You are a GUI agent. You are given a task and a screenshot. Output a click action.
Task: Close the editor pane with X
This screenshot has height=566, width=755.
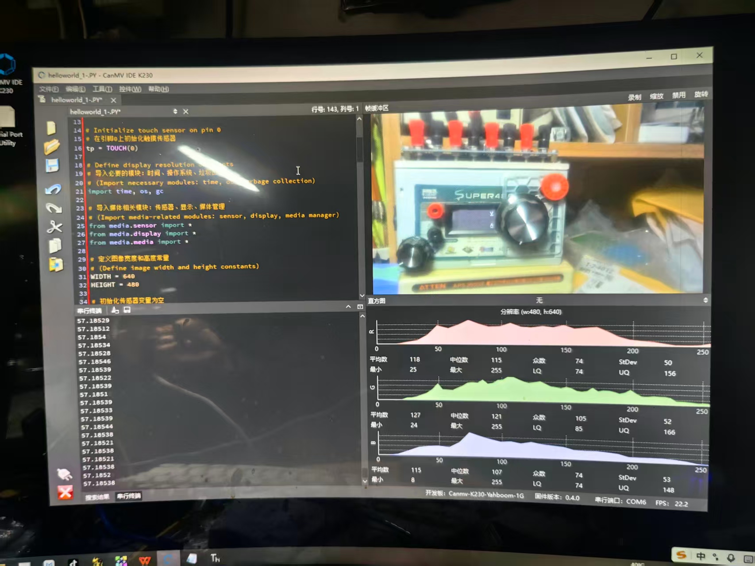[x=186, y=112]
